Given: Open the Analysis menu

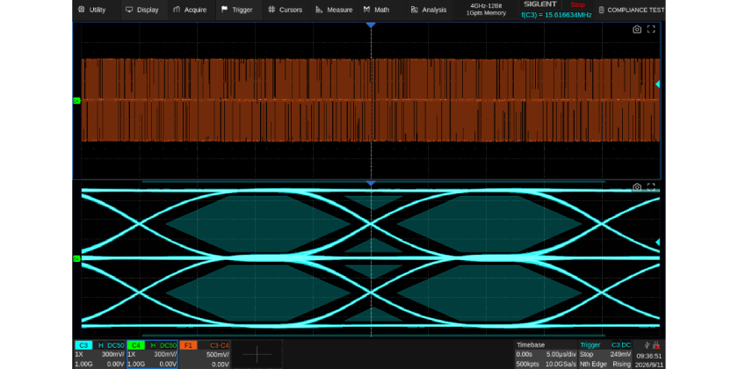Looking at the screenshot, I should pyautogui.click(x=429, y=10).
